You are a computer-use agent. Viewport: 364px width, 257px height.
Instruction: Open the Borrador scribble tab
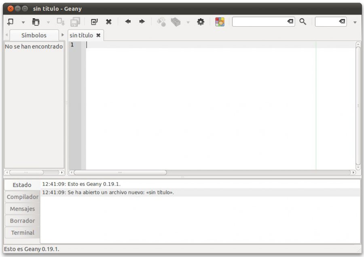tap(23, 221)
